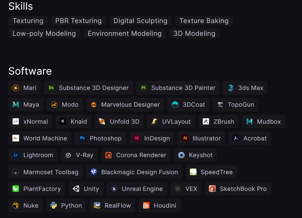Image resolution: width=302 pixels, height=218 pixels.
Task: Click the Python logo icon
Action: [54, 206]
